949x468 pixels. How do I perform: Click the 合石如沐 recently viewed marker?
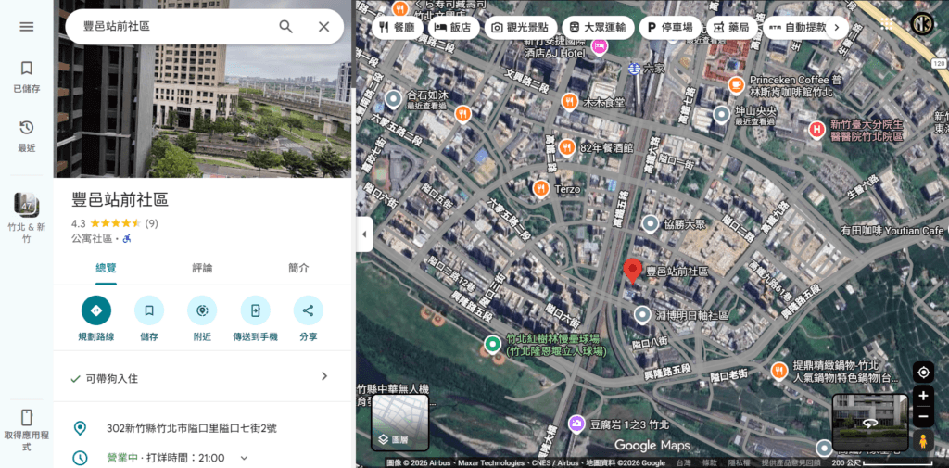point(394,98)
